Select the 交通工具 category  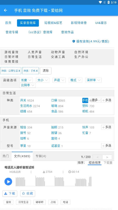pos(58,57)
